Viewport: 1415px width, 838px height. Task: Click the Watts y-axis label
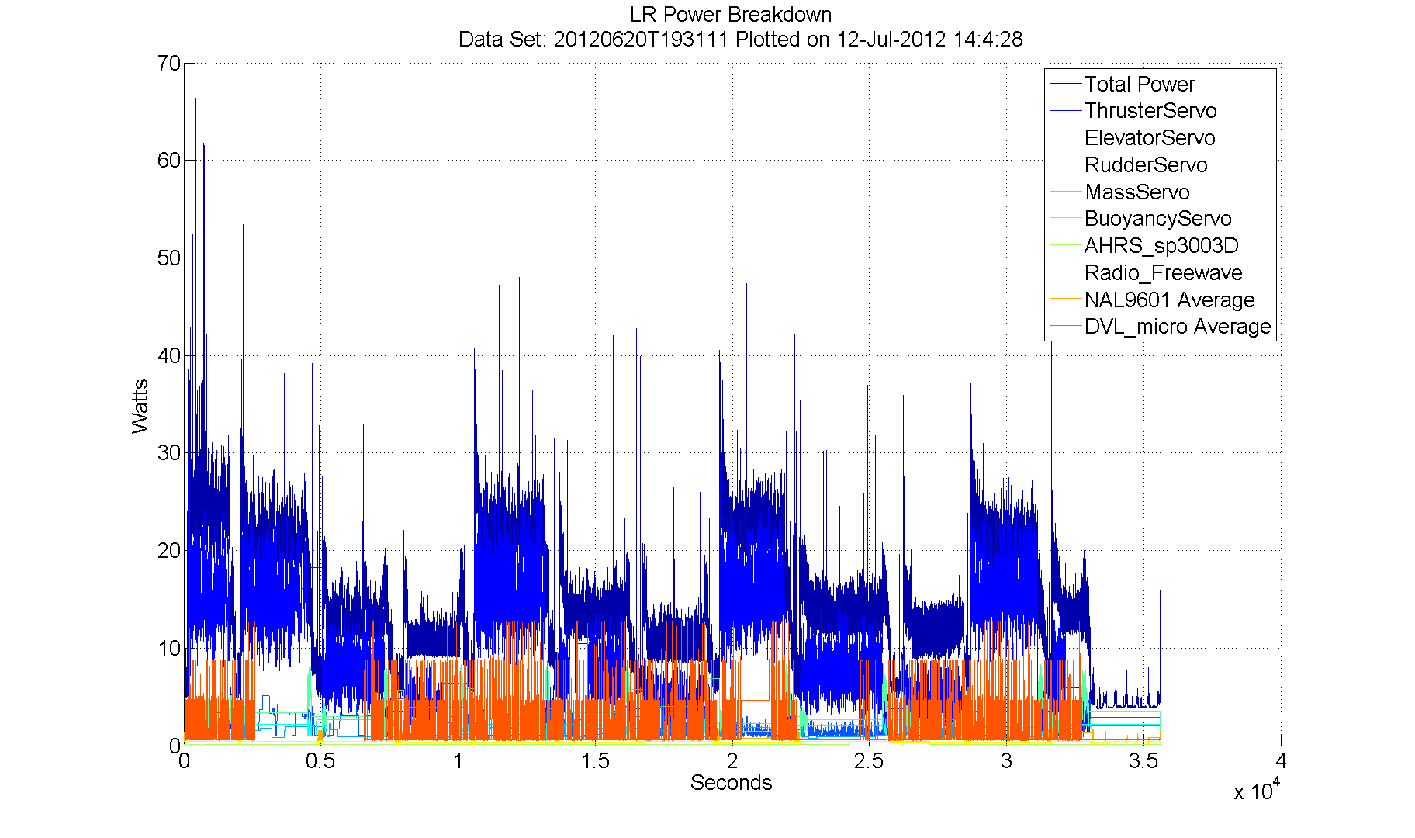click(x=140, y=406)
